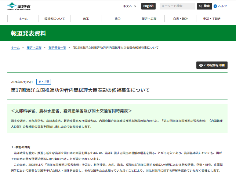Open the 環境省について menu item

54,19
